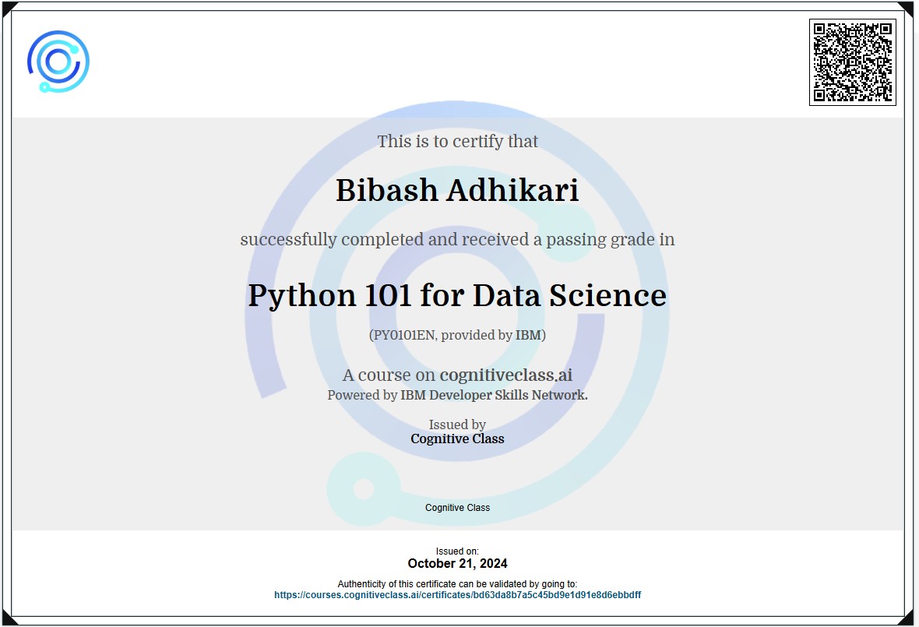Click the text 'This is to certify that'
Viewport: 919px width, 627px height.
pyautogui.click(x=457, y=141)
